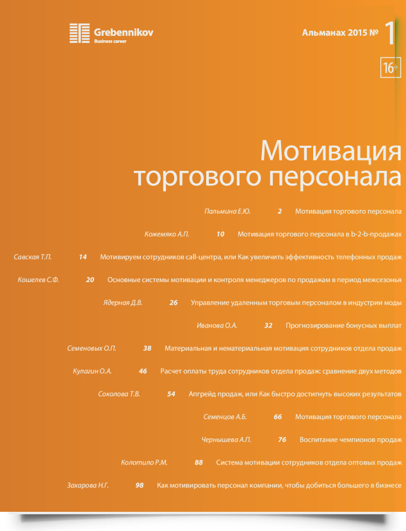Click page number 10
The height and width of the screenshot is (531, 406).
220,234
